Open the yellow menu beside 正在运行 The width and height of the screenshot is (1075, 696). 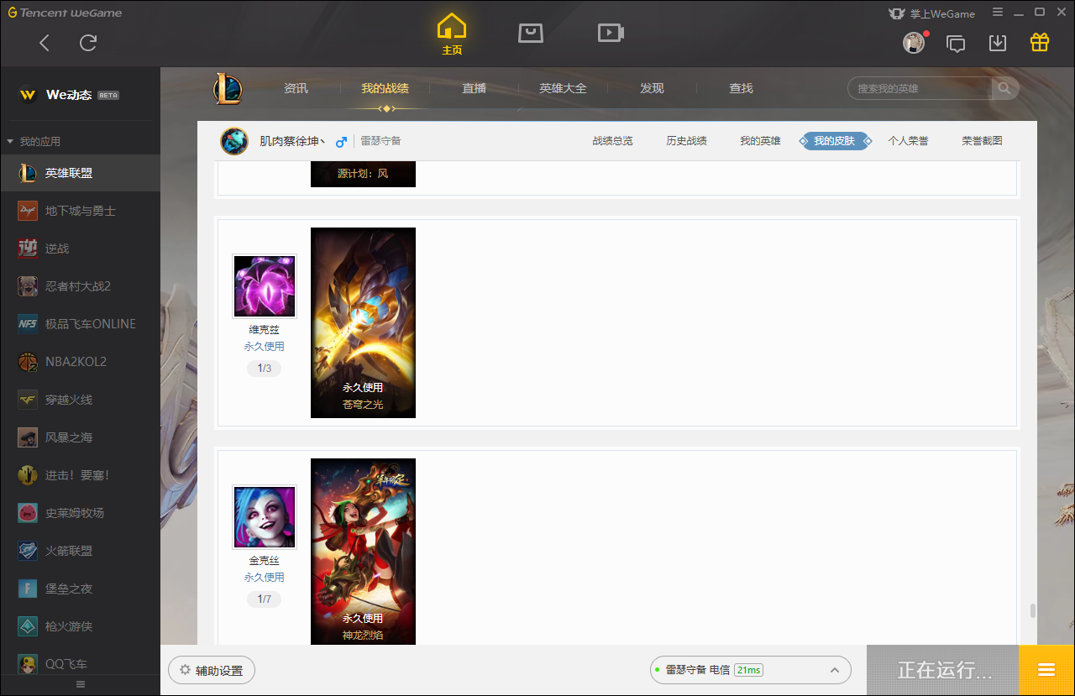click(1046, 670)
